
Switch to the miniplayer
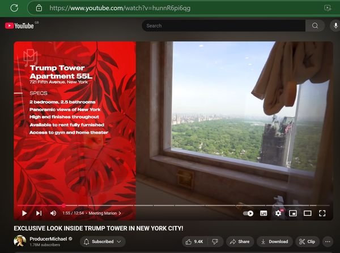tap(293, 213)
